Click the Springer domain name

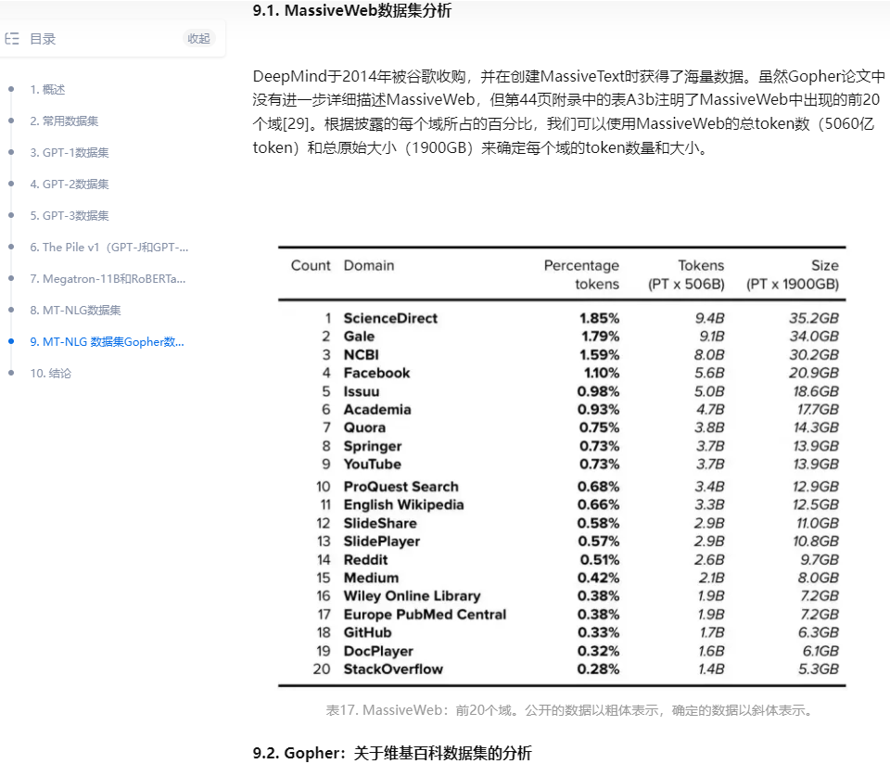[373, 446]
